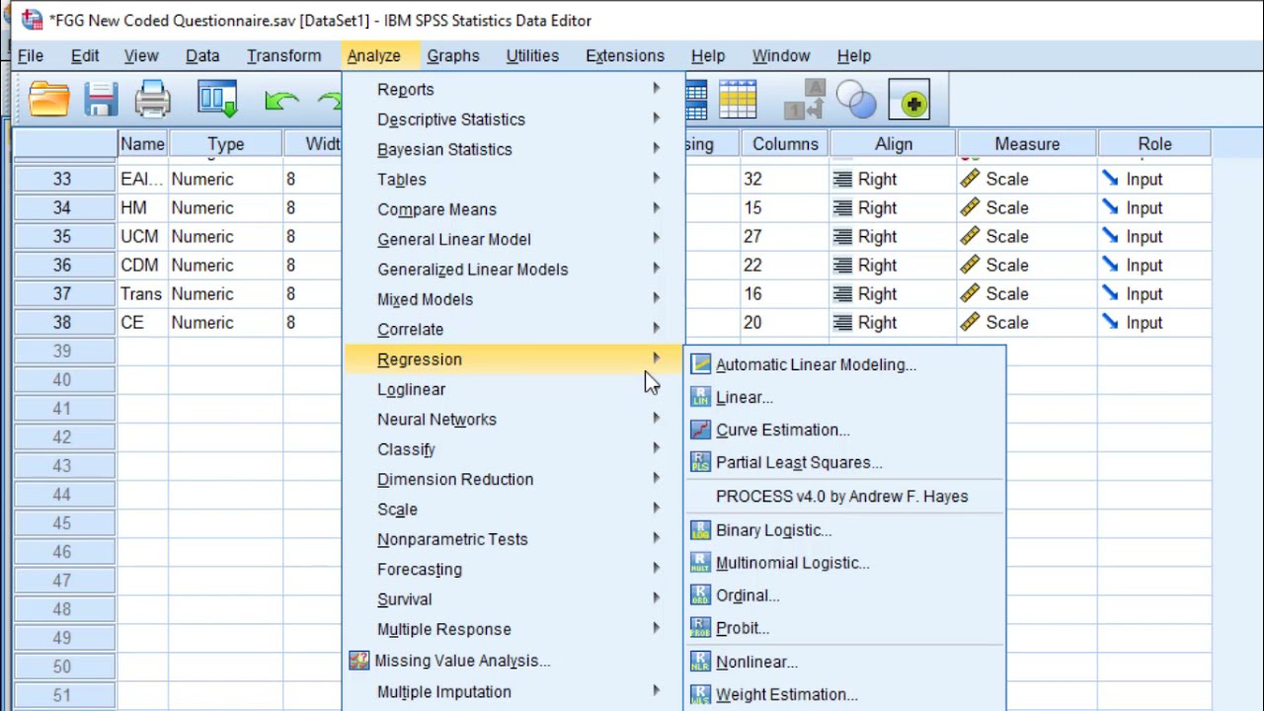Expand the Generalized Linear Models submenu

point(513,269)
